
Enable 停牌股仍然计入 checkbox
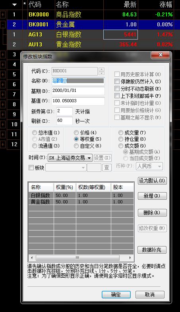click(117, 81)
